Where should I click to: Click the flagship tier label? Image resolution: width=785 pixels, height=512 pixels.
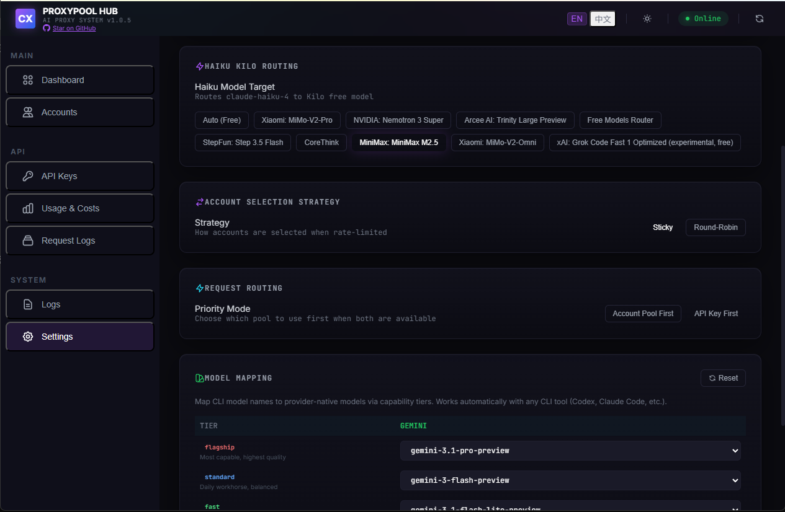coord(220,448)
